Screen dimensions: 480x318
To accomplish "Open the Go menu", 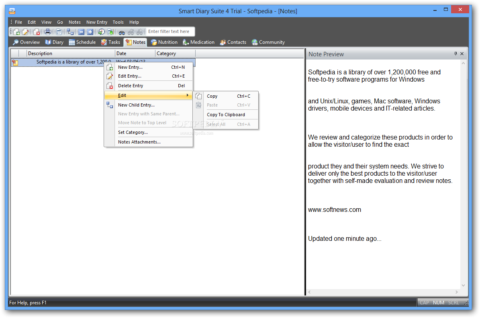I will (x=60, y=22).
